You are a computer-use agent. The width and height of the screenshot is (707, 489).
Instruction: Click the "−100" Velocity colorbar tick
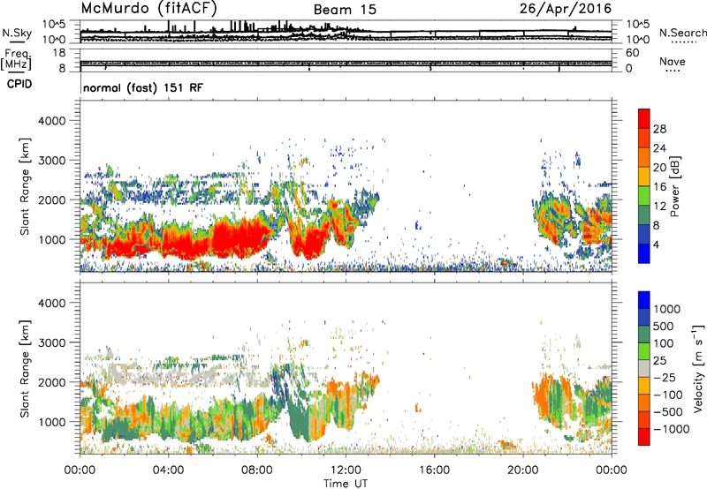click(668, 395)
